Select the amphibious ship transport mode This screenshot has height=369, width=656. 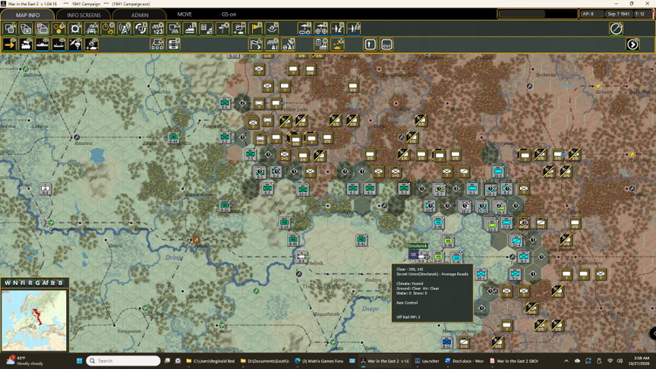[x=58, y=44]
